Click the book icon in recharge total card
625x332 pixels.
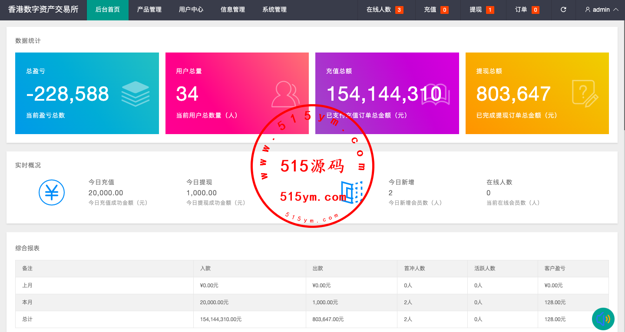pyautogui.click(x=436, y=95)
